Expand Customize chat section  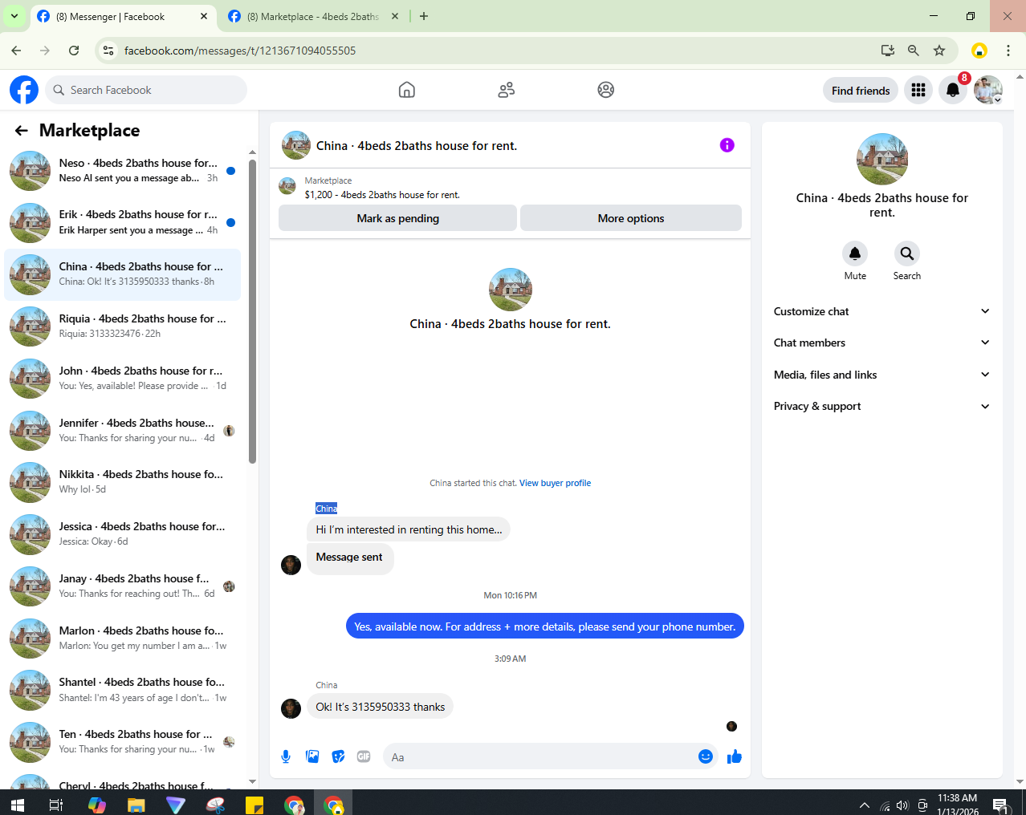[x=881, y=311]
